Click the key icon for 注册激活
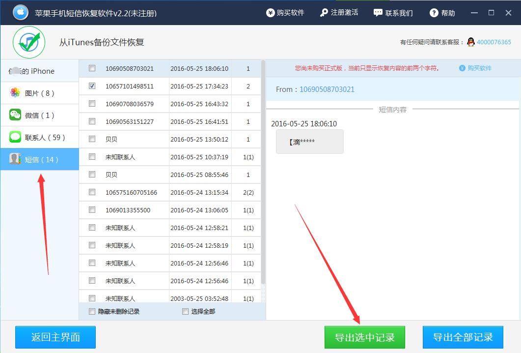 tap(324, 13)
